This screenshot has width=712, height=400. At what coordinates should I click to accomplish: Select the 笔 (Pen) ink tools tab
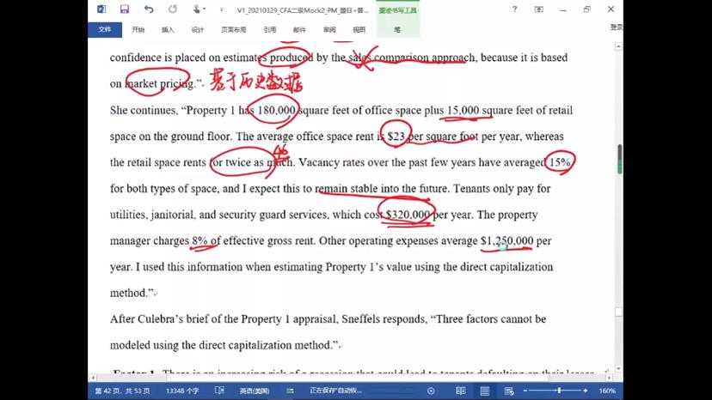tap(397, 29)
